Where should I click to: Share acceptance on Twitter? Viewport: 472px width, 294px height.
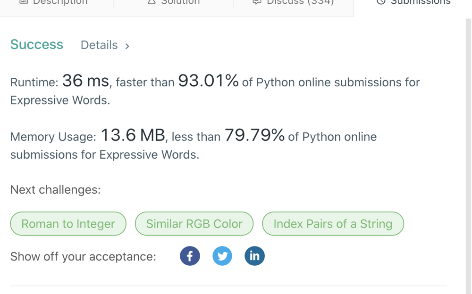tap(222, 256)
